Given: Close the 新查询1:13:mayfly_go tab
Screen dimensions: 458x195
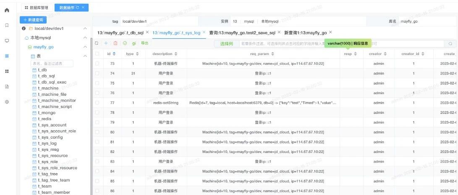Looking at the screenshot, I should pyautogui.click(x=330, y=32).
